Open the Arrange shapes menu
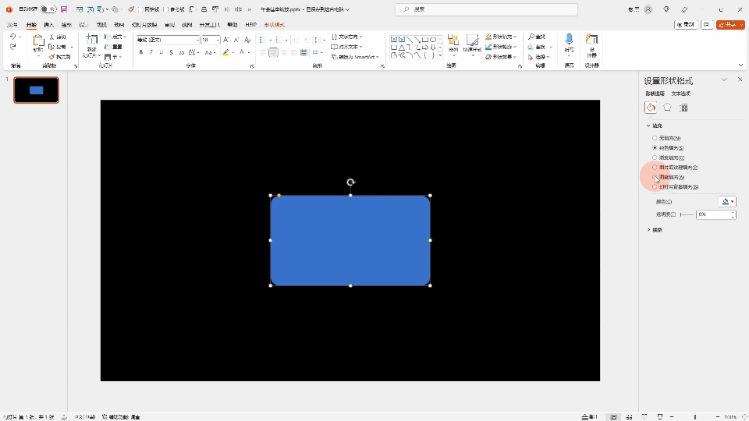The image size is (749, 421). click(x=453, y=44)
